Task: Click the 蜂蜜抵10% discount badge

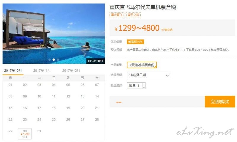Action: coord(135,42)
